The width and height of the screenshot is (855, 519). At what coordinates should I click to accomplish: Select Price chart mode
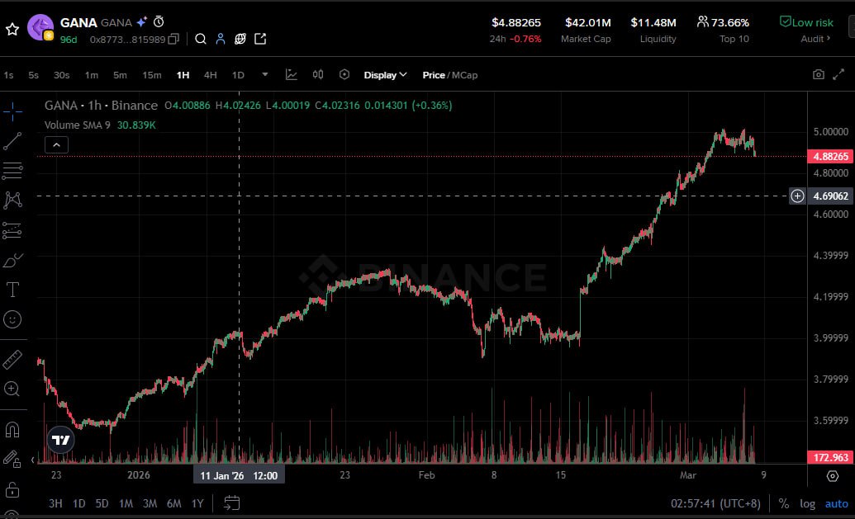[x=434, y=75]
